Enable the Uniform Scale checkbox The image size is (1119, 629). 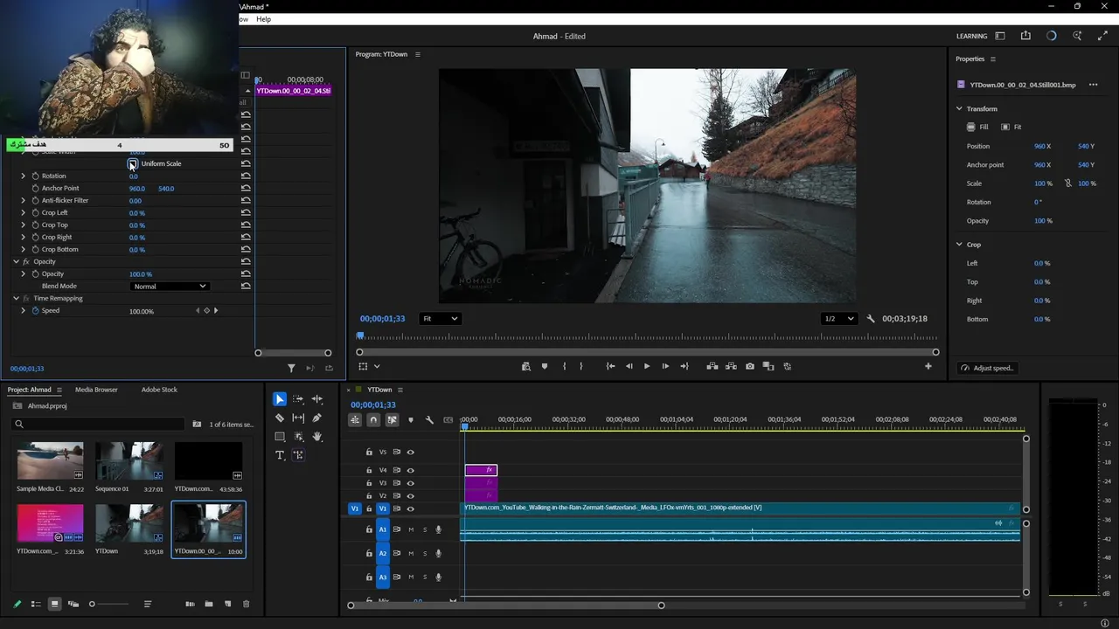(x=133, y=163)
